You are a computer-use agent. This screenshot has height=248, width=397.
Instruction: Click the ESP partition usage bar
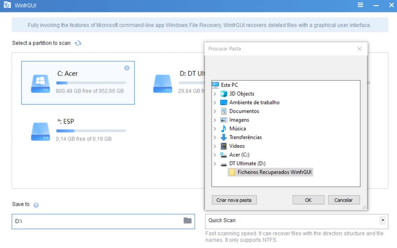coord(91,131)
